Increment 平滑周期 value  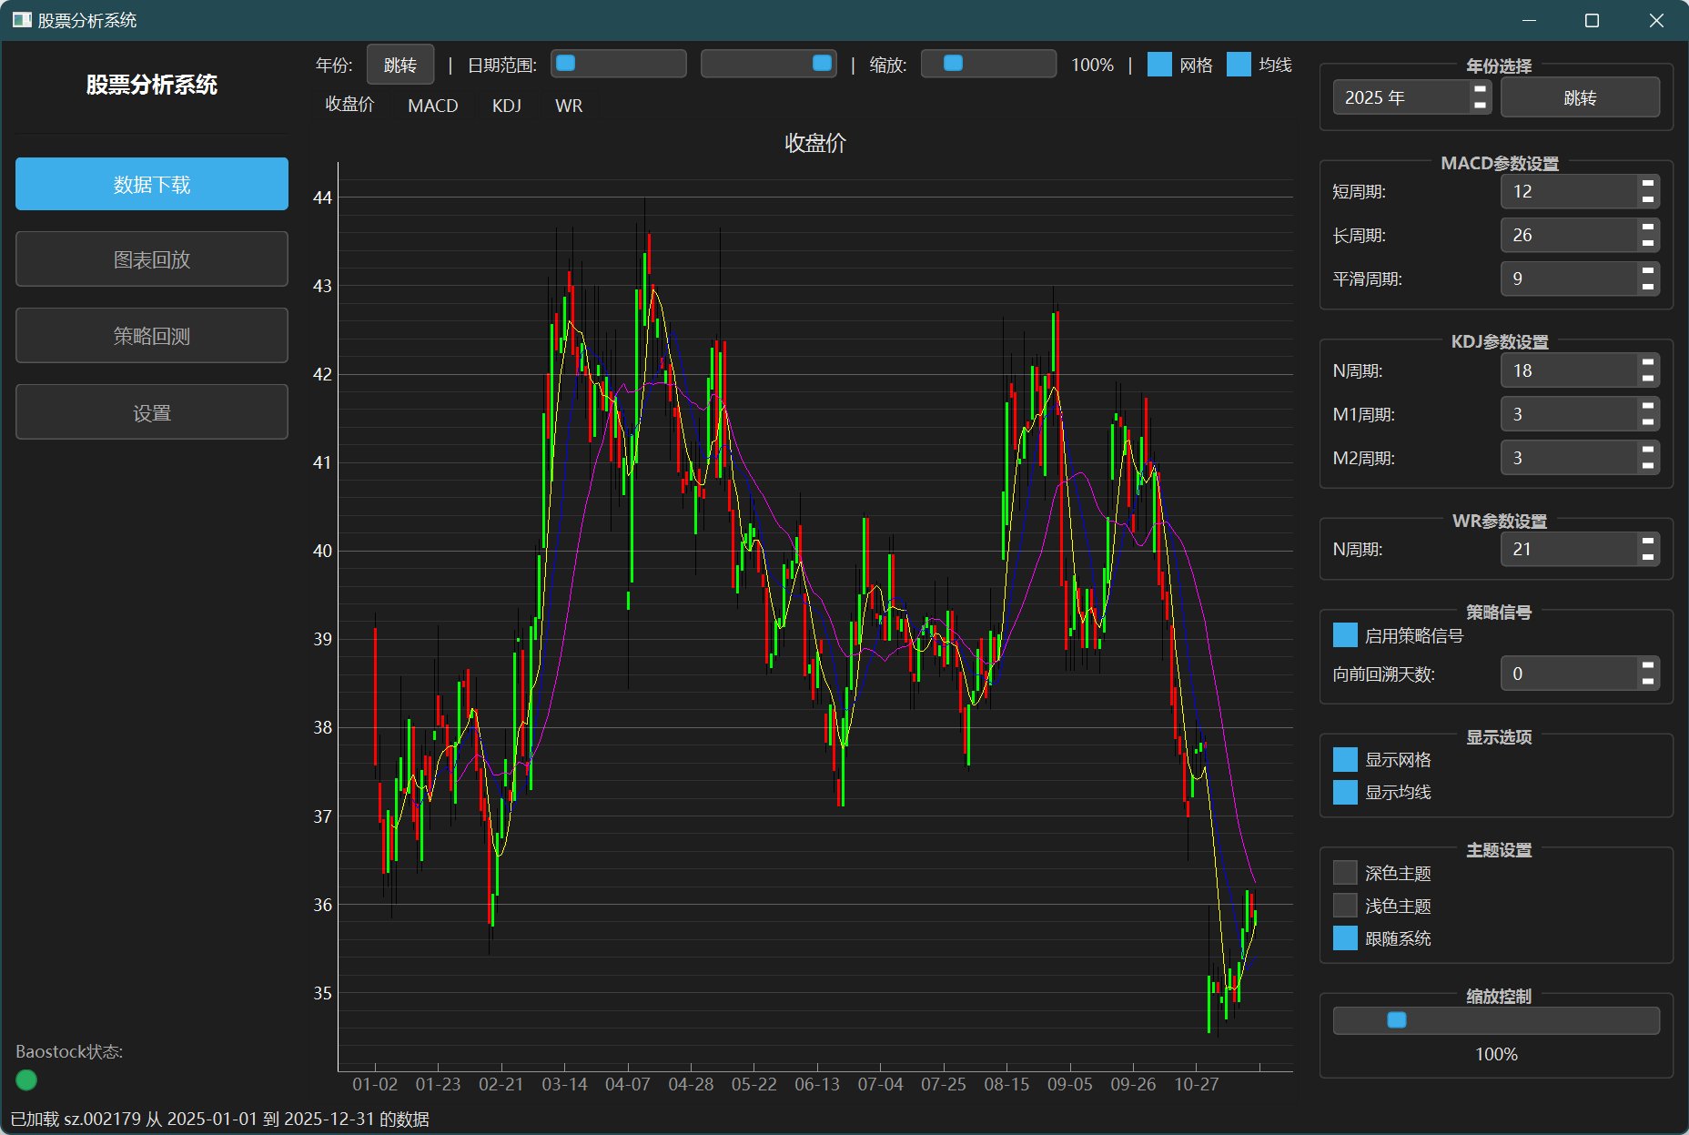(1647, 271)
